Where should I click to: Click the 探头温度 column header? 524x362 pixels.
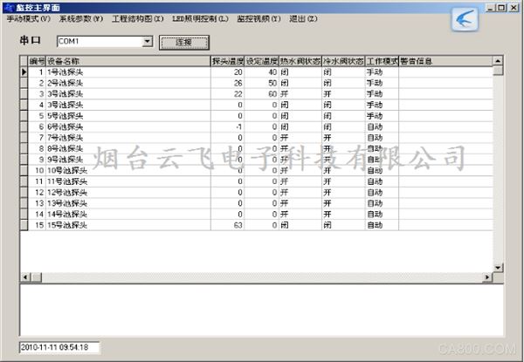tap(228, 61)
